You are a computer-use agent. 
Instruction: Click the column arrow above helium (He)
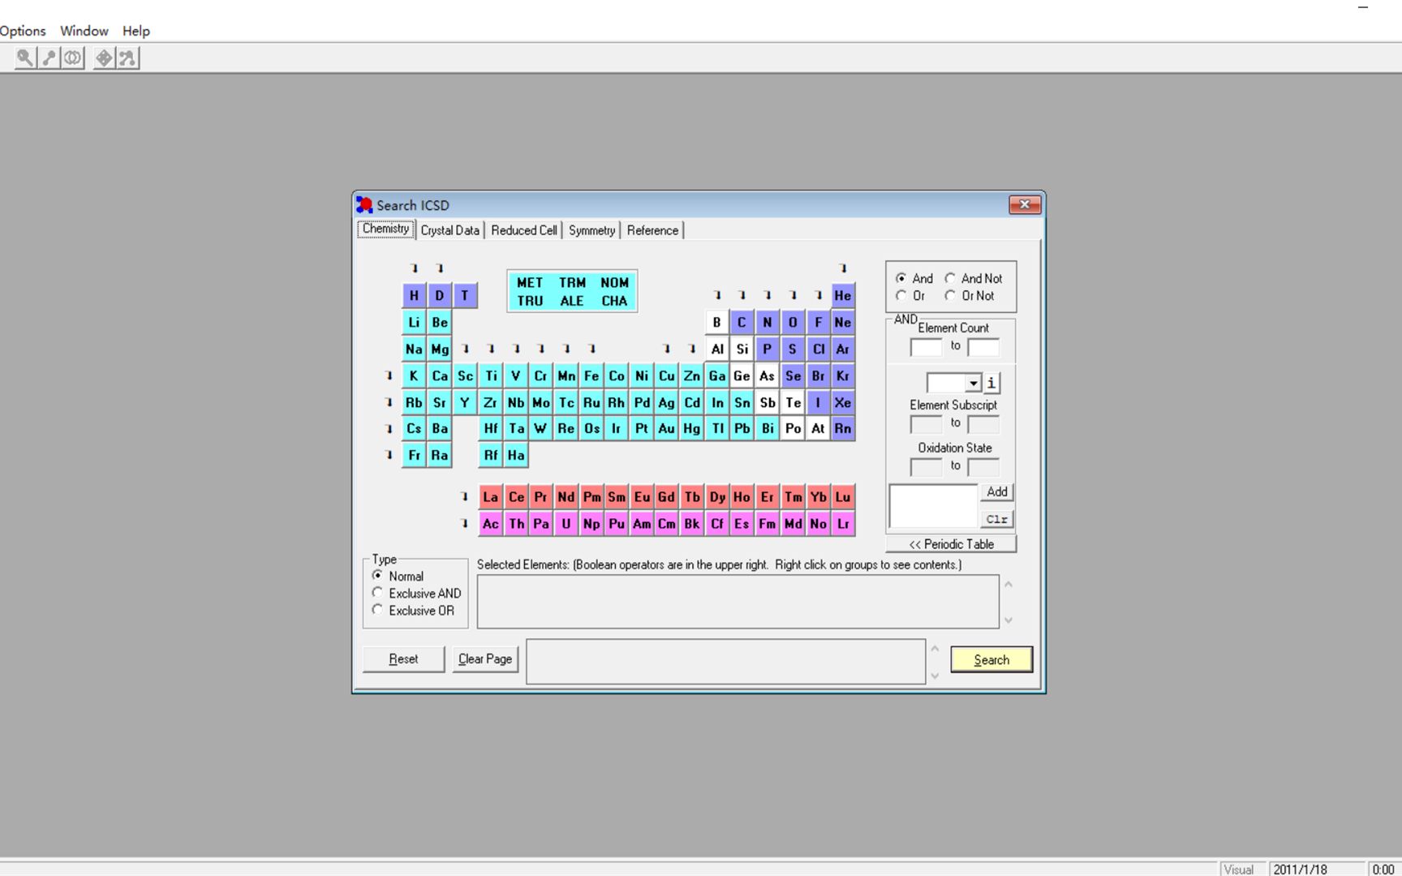click(x=843, y=268)
